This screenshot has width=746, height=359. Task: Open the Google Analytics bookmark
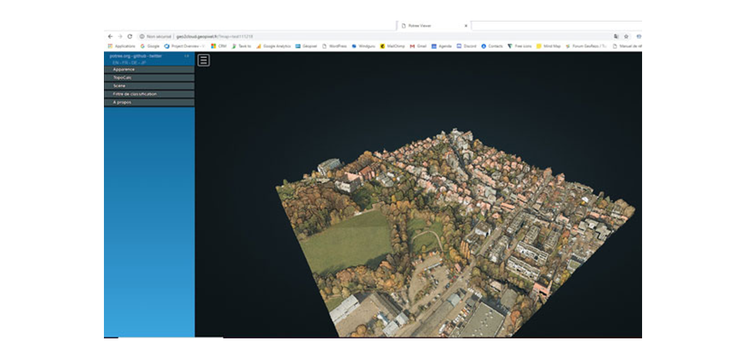(x=273, y=46)
